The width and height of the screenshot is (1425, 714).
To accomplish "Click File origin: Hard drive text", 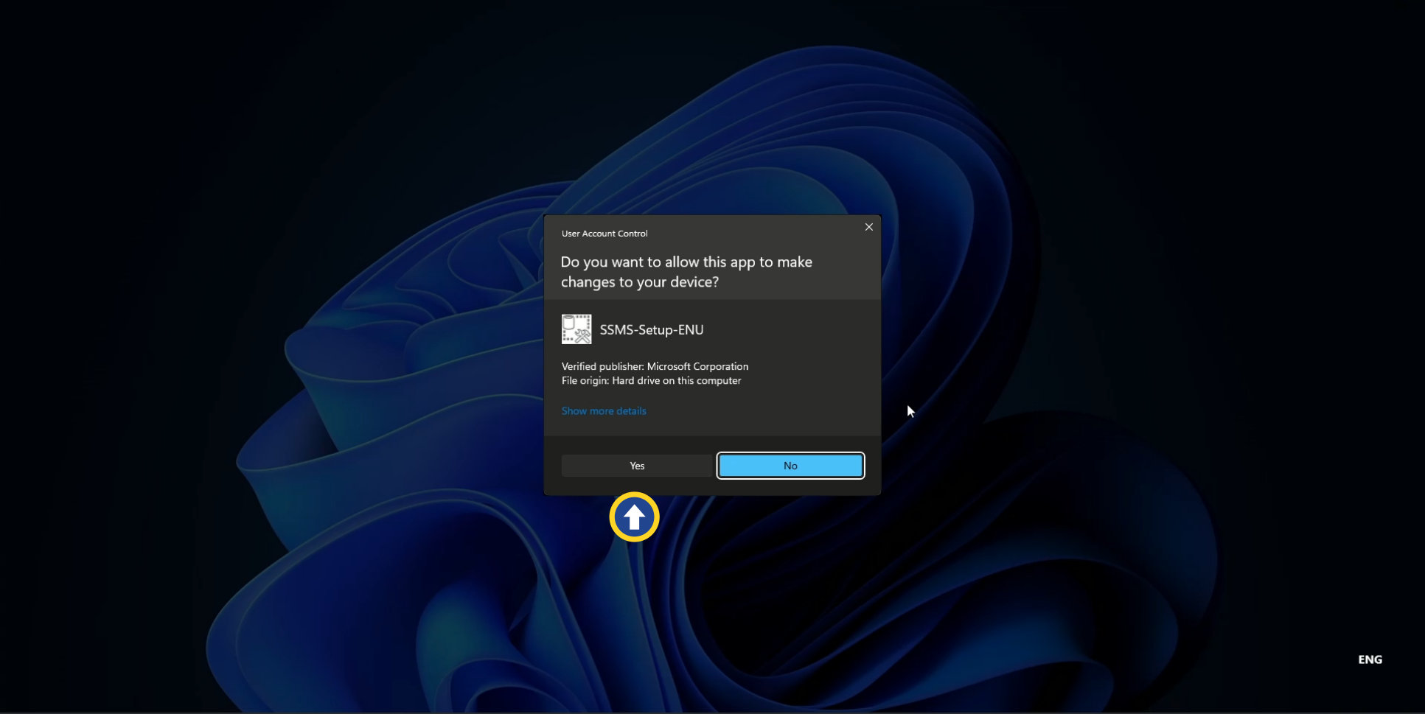I will [x=651, y=381].
